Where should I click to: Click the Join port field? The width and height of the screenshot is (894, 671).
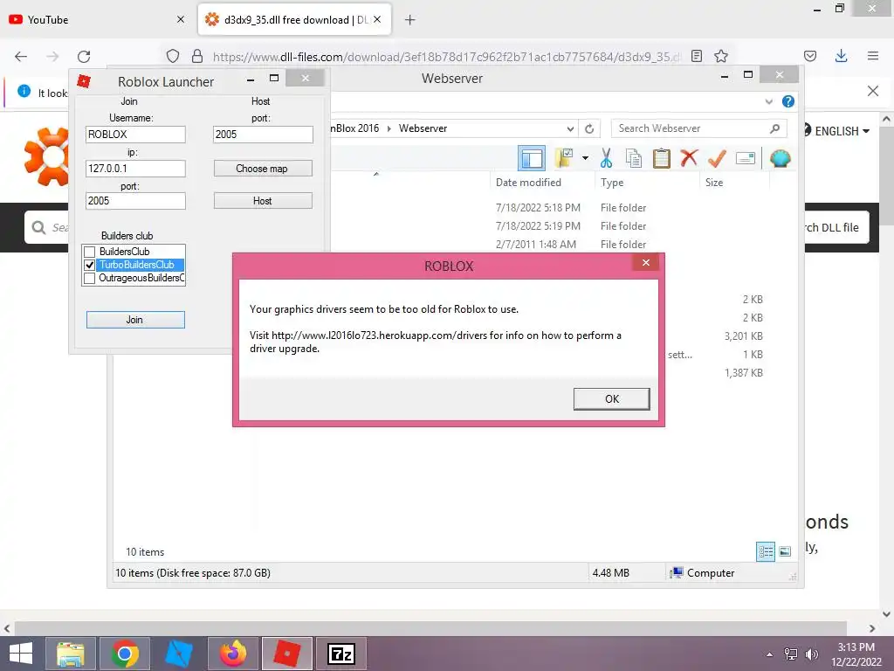pos(135,201)
